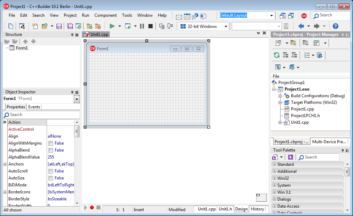The width and height of the screenshot is (353, 216).
Task: Open the Object Inspector Form1 instance dropdown
Action: pos(77,99)
